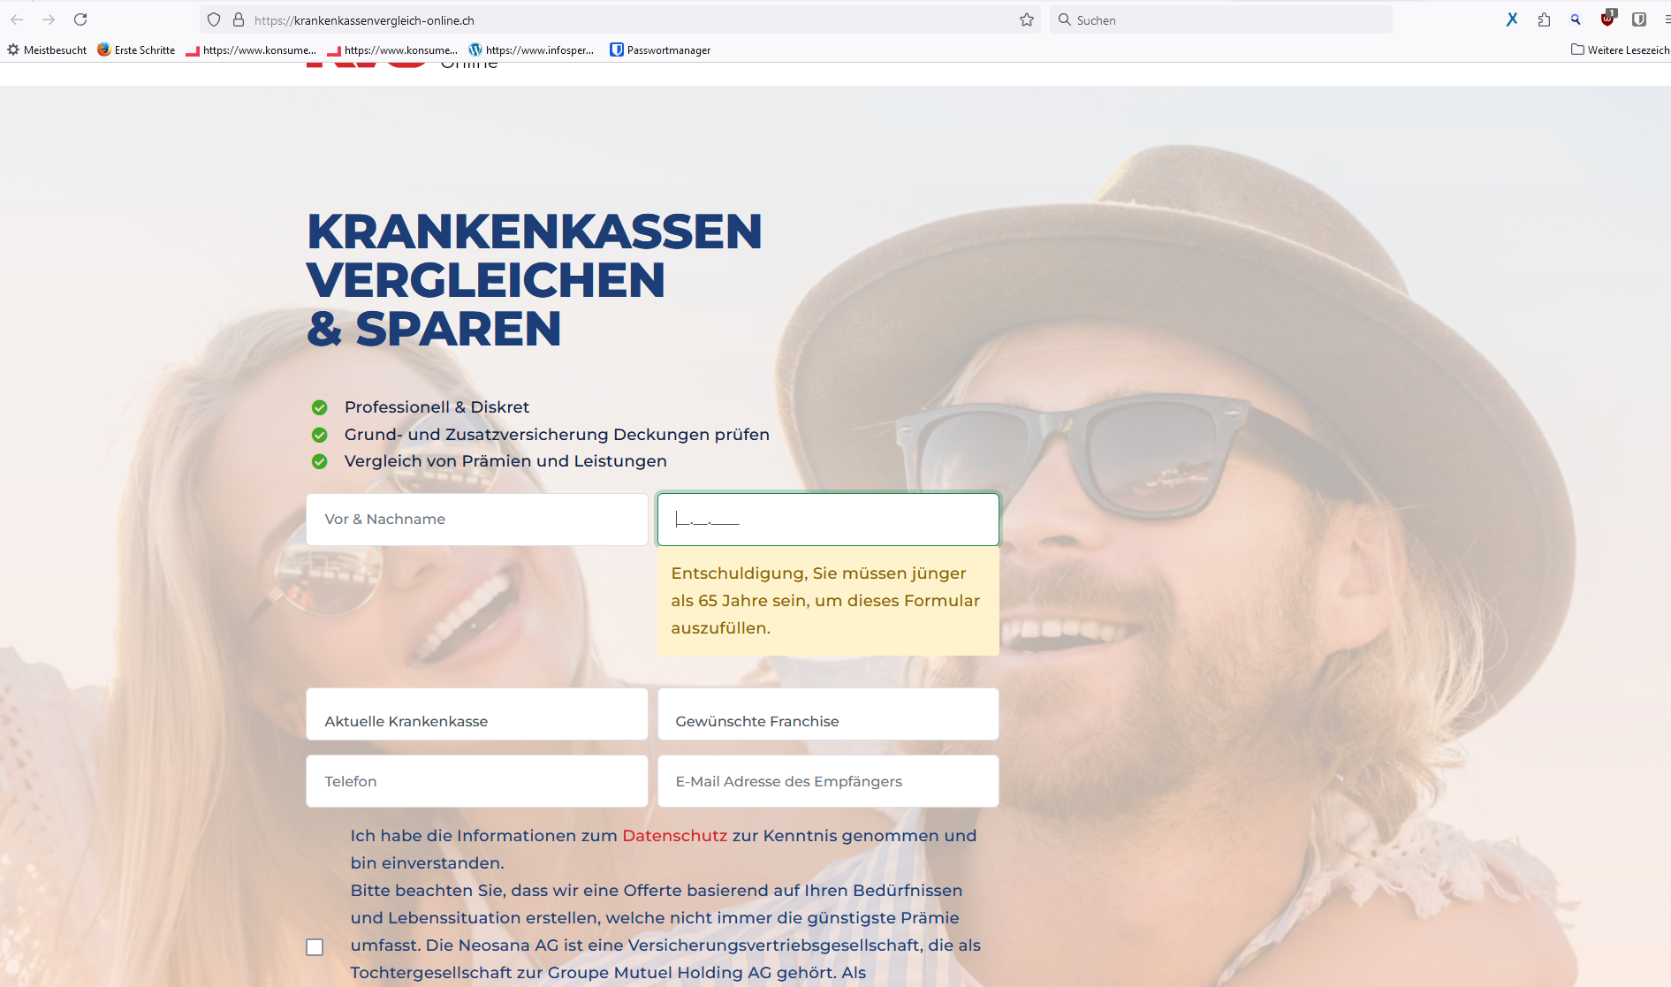This screenshot has height=987, width=1671.
Task: Click the magnifier extension icon in toolbar
Action: click(x=1575, y=19)
